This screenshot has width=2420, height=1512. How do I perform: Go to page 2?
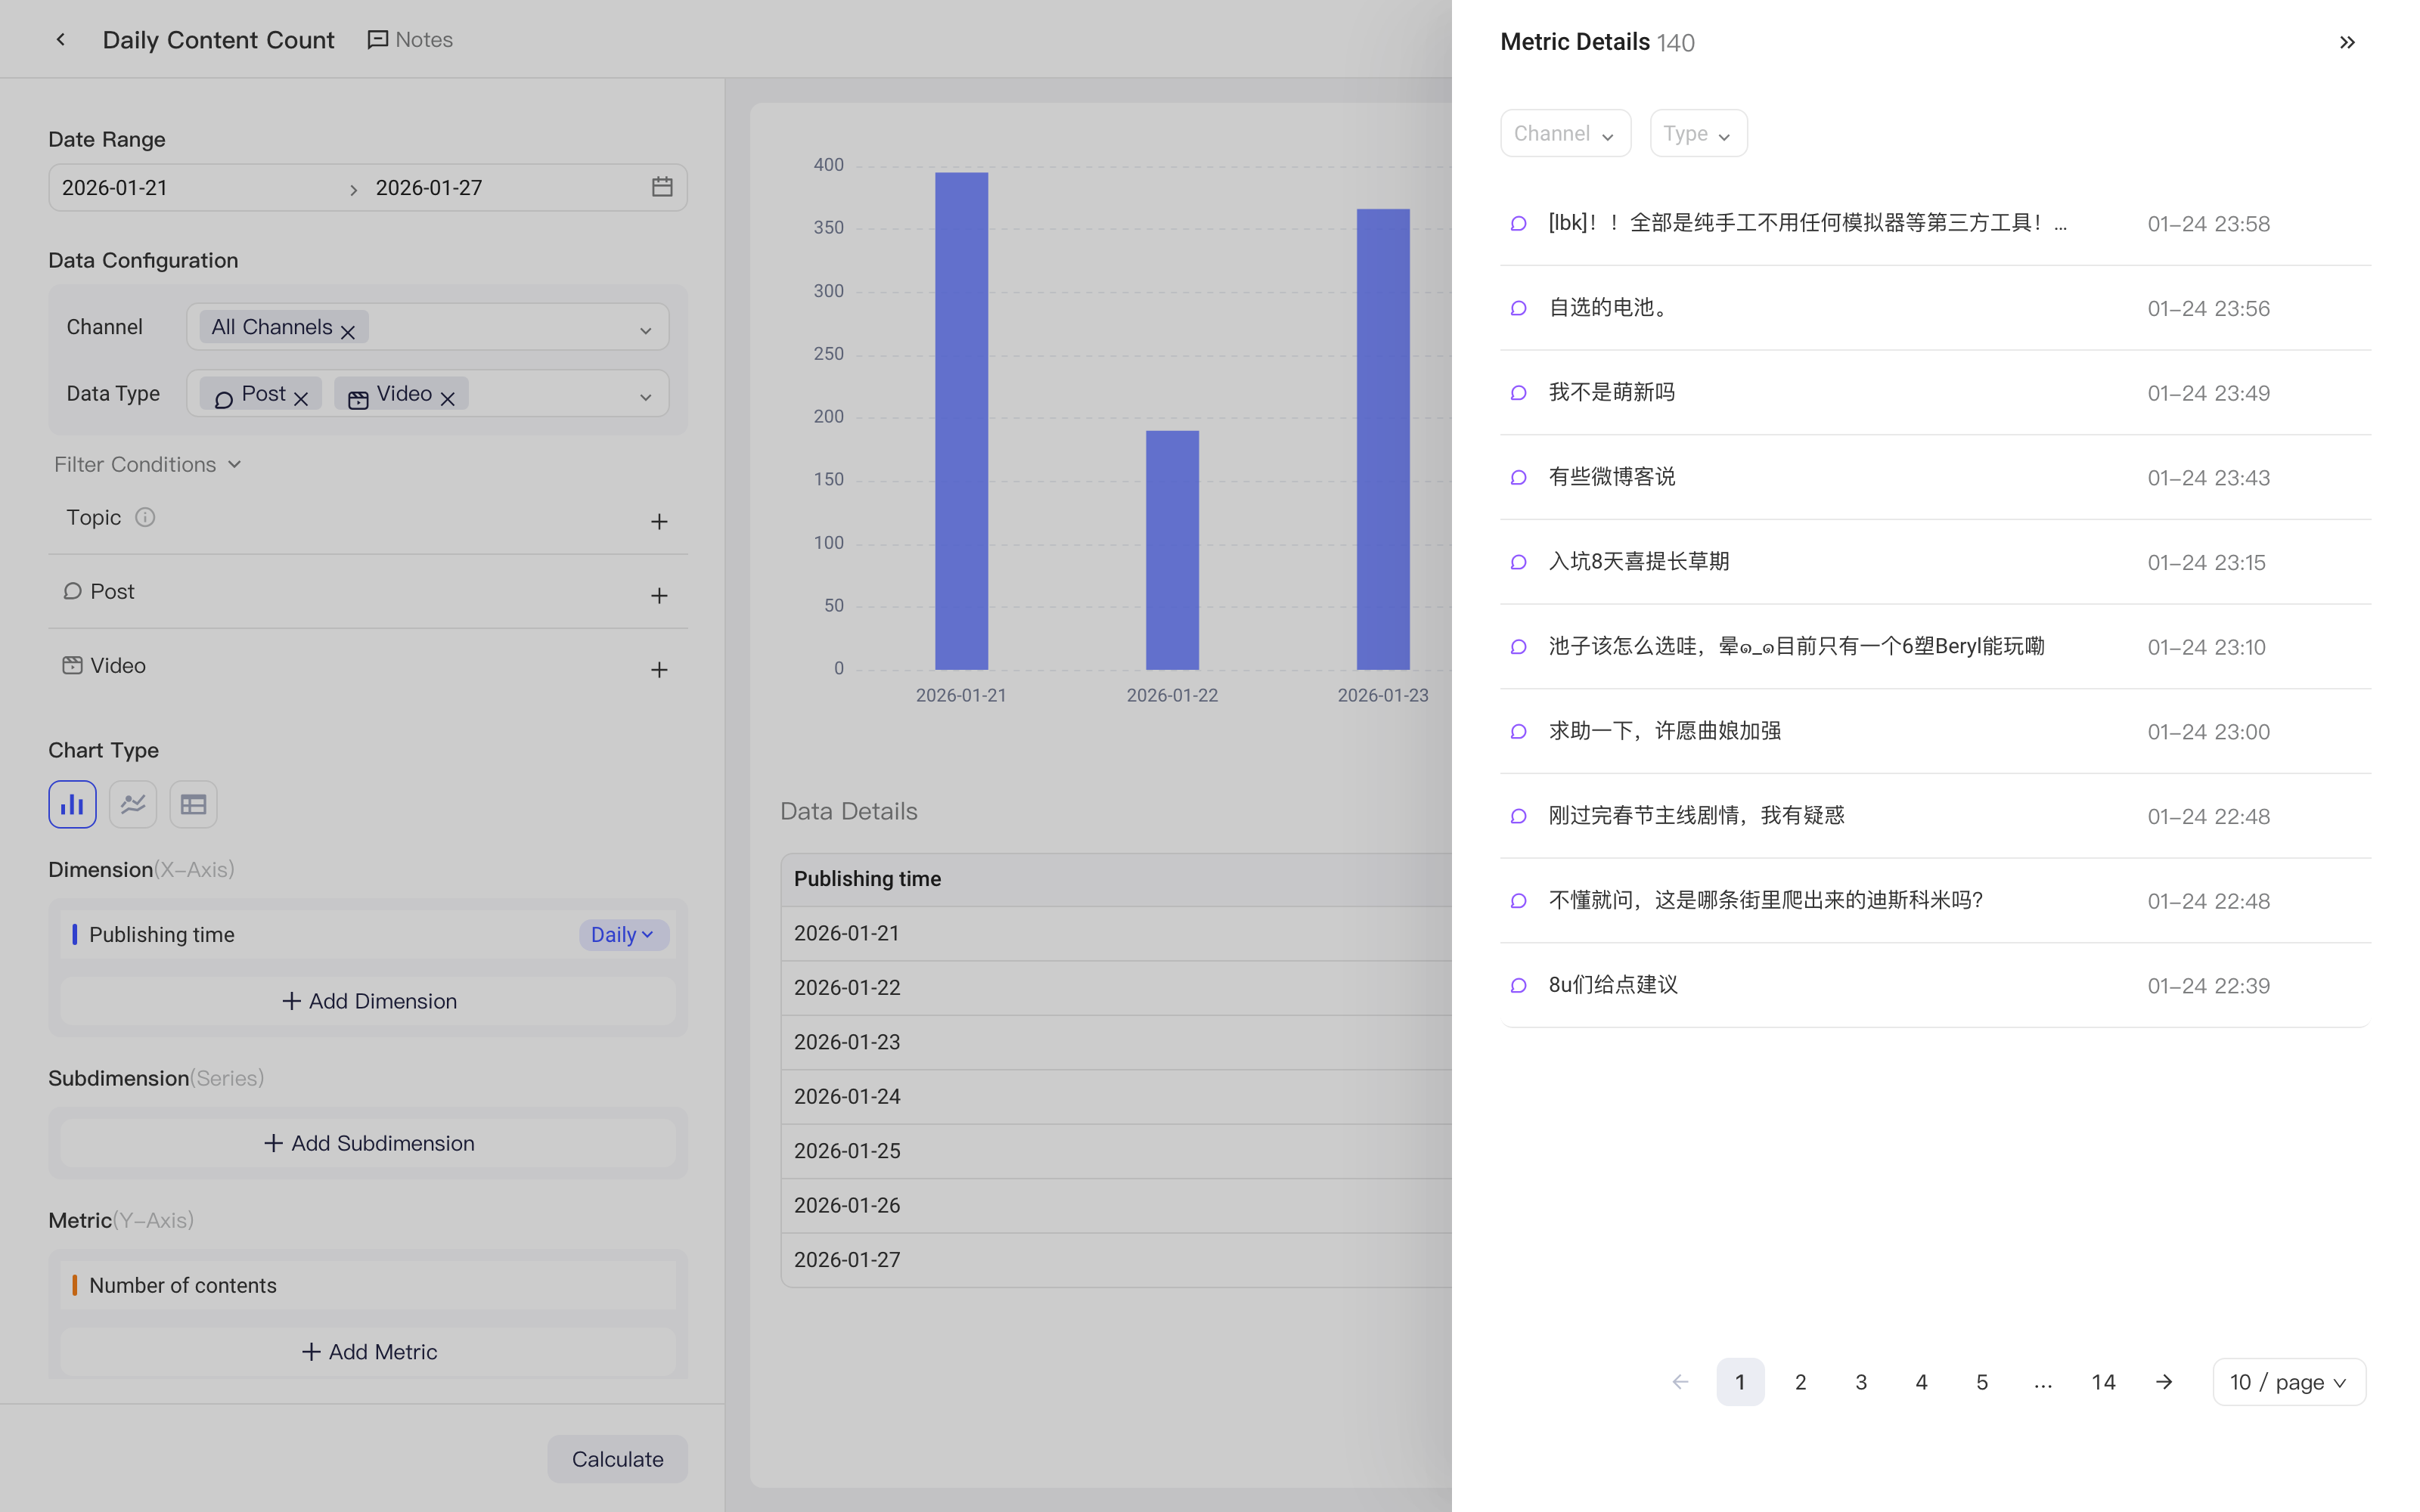pos(1801,1381)
